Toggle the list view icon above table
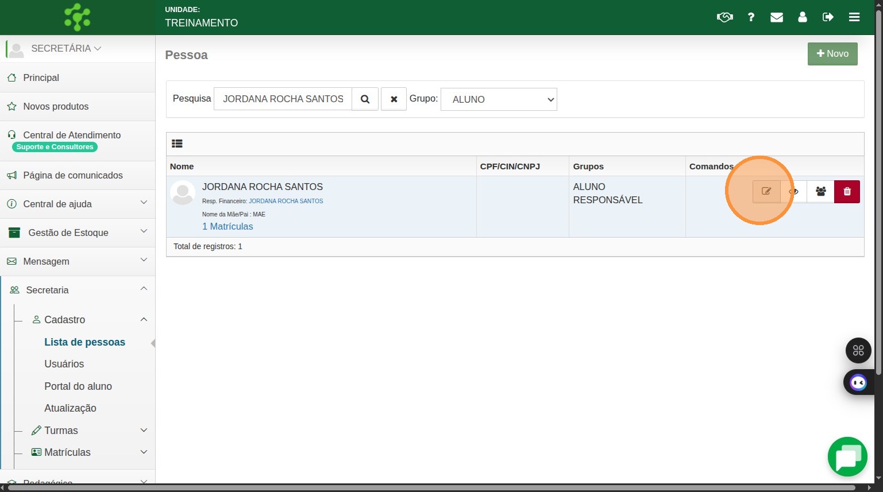The height and width of the screenshot is (492, 883). [x=177, y=144]
